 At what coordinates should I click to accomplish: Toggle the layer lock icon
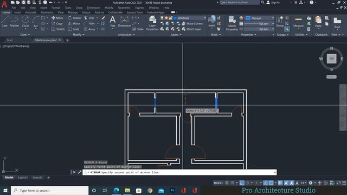(x=170, y=18)
